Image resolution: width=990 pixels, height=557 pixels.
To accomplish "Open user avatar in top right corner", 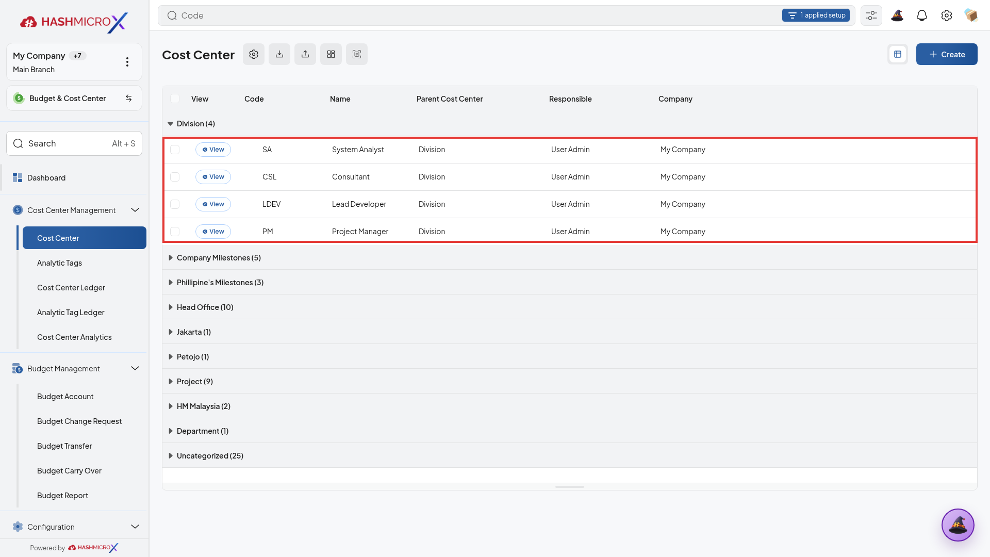I will pyautogui.click(x=971, y=15).
